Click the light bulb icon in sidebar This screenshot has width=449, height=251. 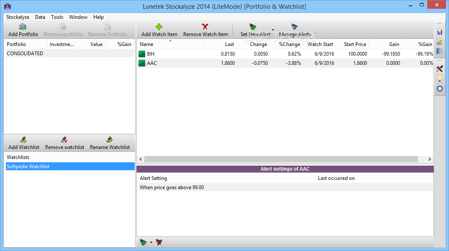pos(440,79)
